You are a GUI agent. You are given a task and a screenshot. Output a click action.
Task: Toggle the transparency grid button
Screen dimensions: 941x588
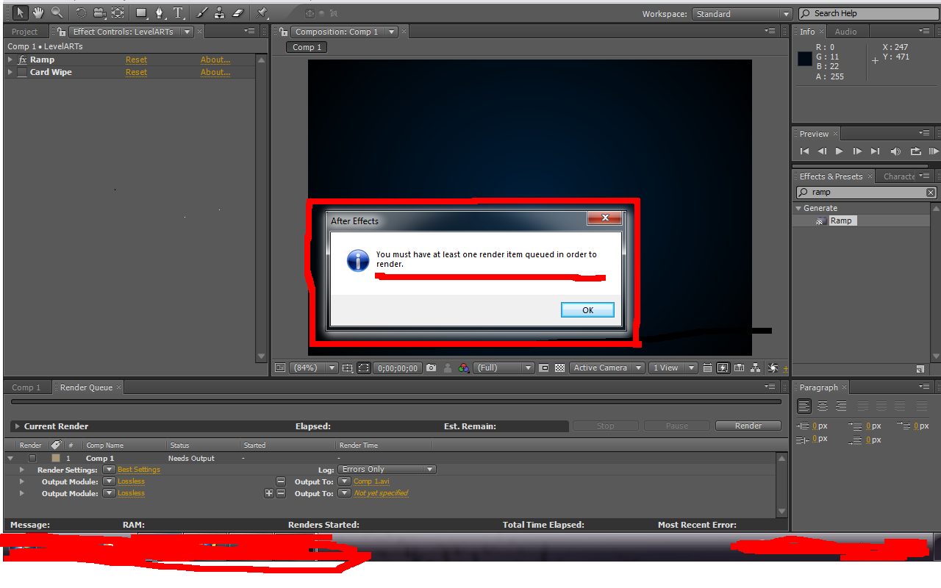click(x=559, y=368)
